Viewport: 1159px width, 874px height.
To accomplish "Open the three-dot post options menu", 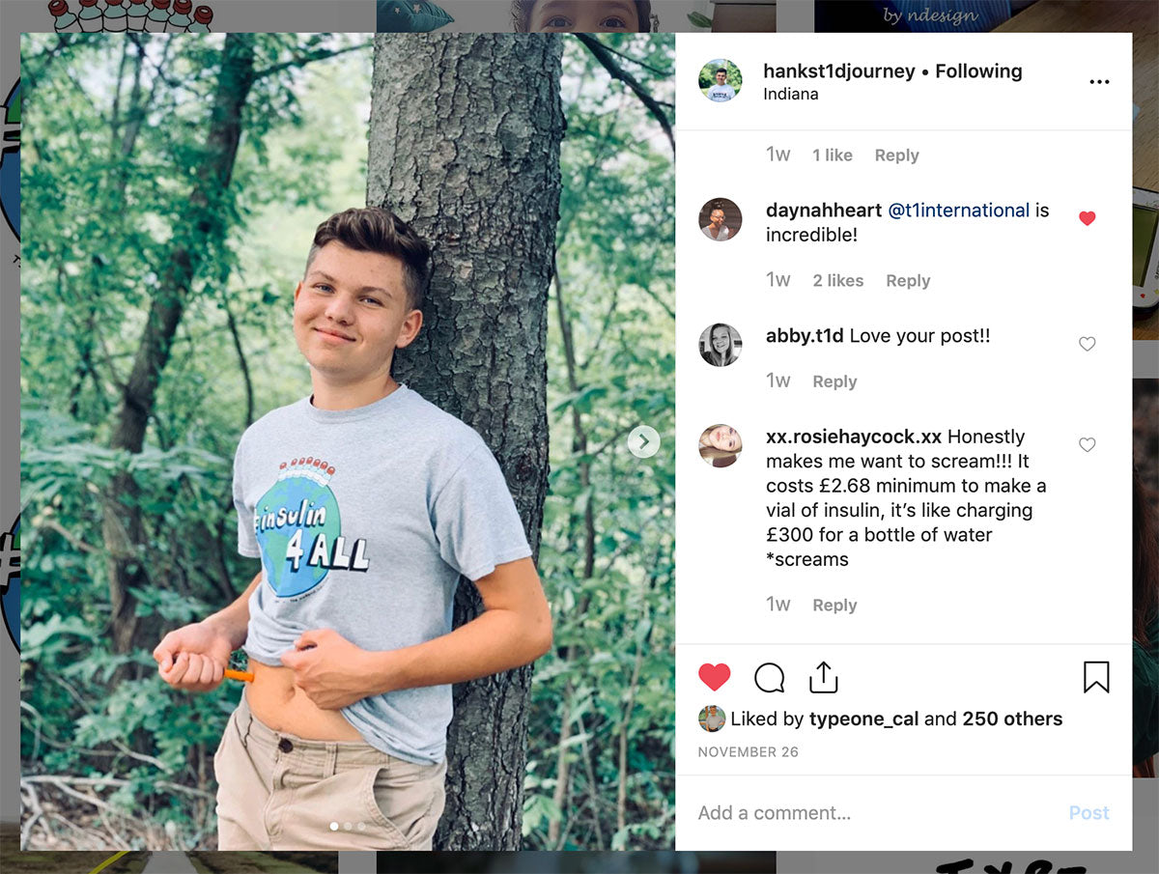I will click(x=1099, y=82).
